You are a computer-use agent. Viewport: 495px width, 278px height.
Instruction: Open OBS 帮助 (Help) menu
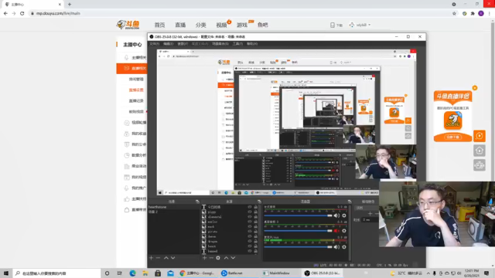(x=252, y=44)
